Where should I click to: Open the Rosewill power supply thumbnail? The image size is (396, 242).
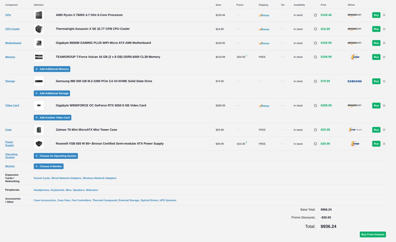click(x=39, y=144)
